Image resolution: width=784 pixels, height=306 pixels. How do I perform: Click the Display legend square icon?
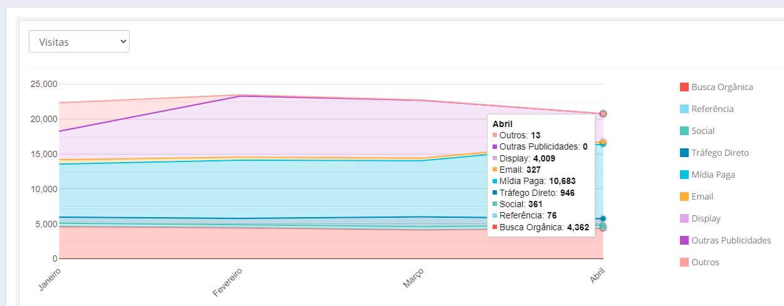click(684, 218)
